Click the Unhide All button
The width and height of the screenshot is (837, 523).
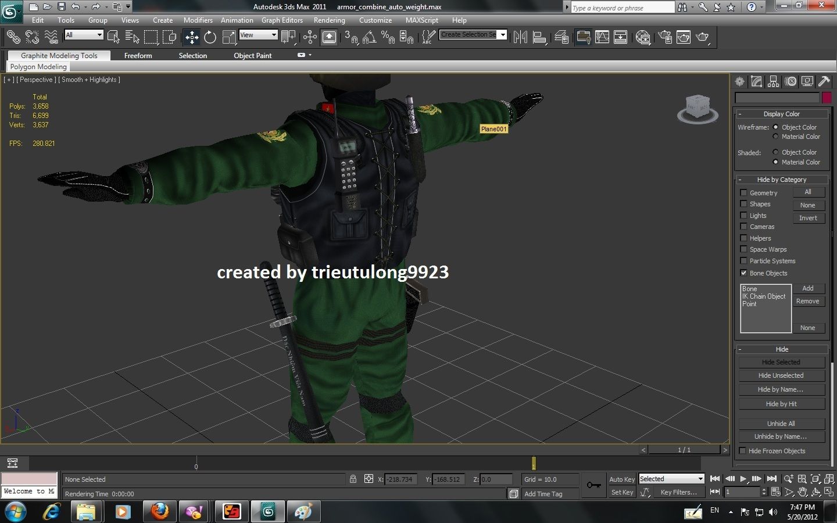point(782,424)
